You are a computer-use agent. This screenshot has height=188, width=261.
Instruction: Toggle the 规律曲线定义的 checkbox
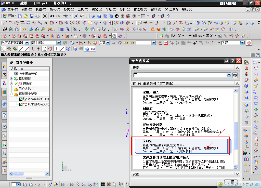pyautogui.click(x=21, y=104)
